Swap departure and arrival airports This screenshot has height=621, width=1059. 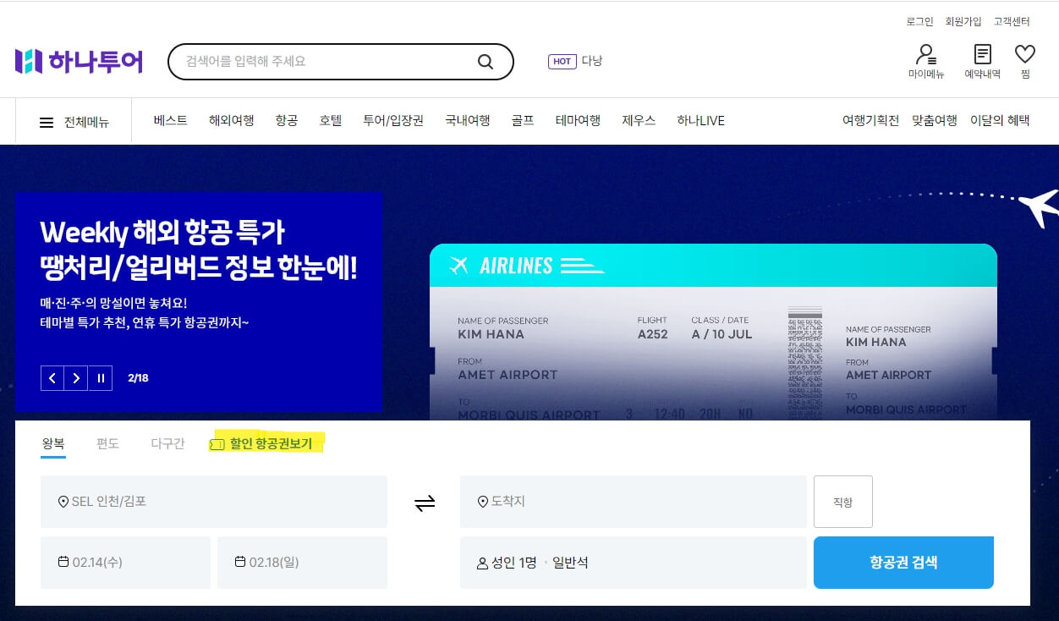(424, 501)
